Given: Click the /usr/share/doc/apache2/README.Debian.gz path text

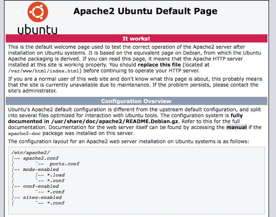Looking at the screenshot, I should (115, 121).
